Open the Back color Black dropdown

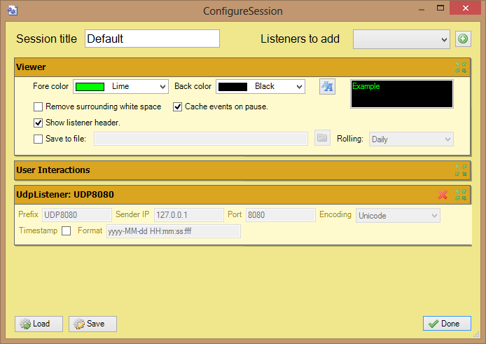261,87
